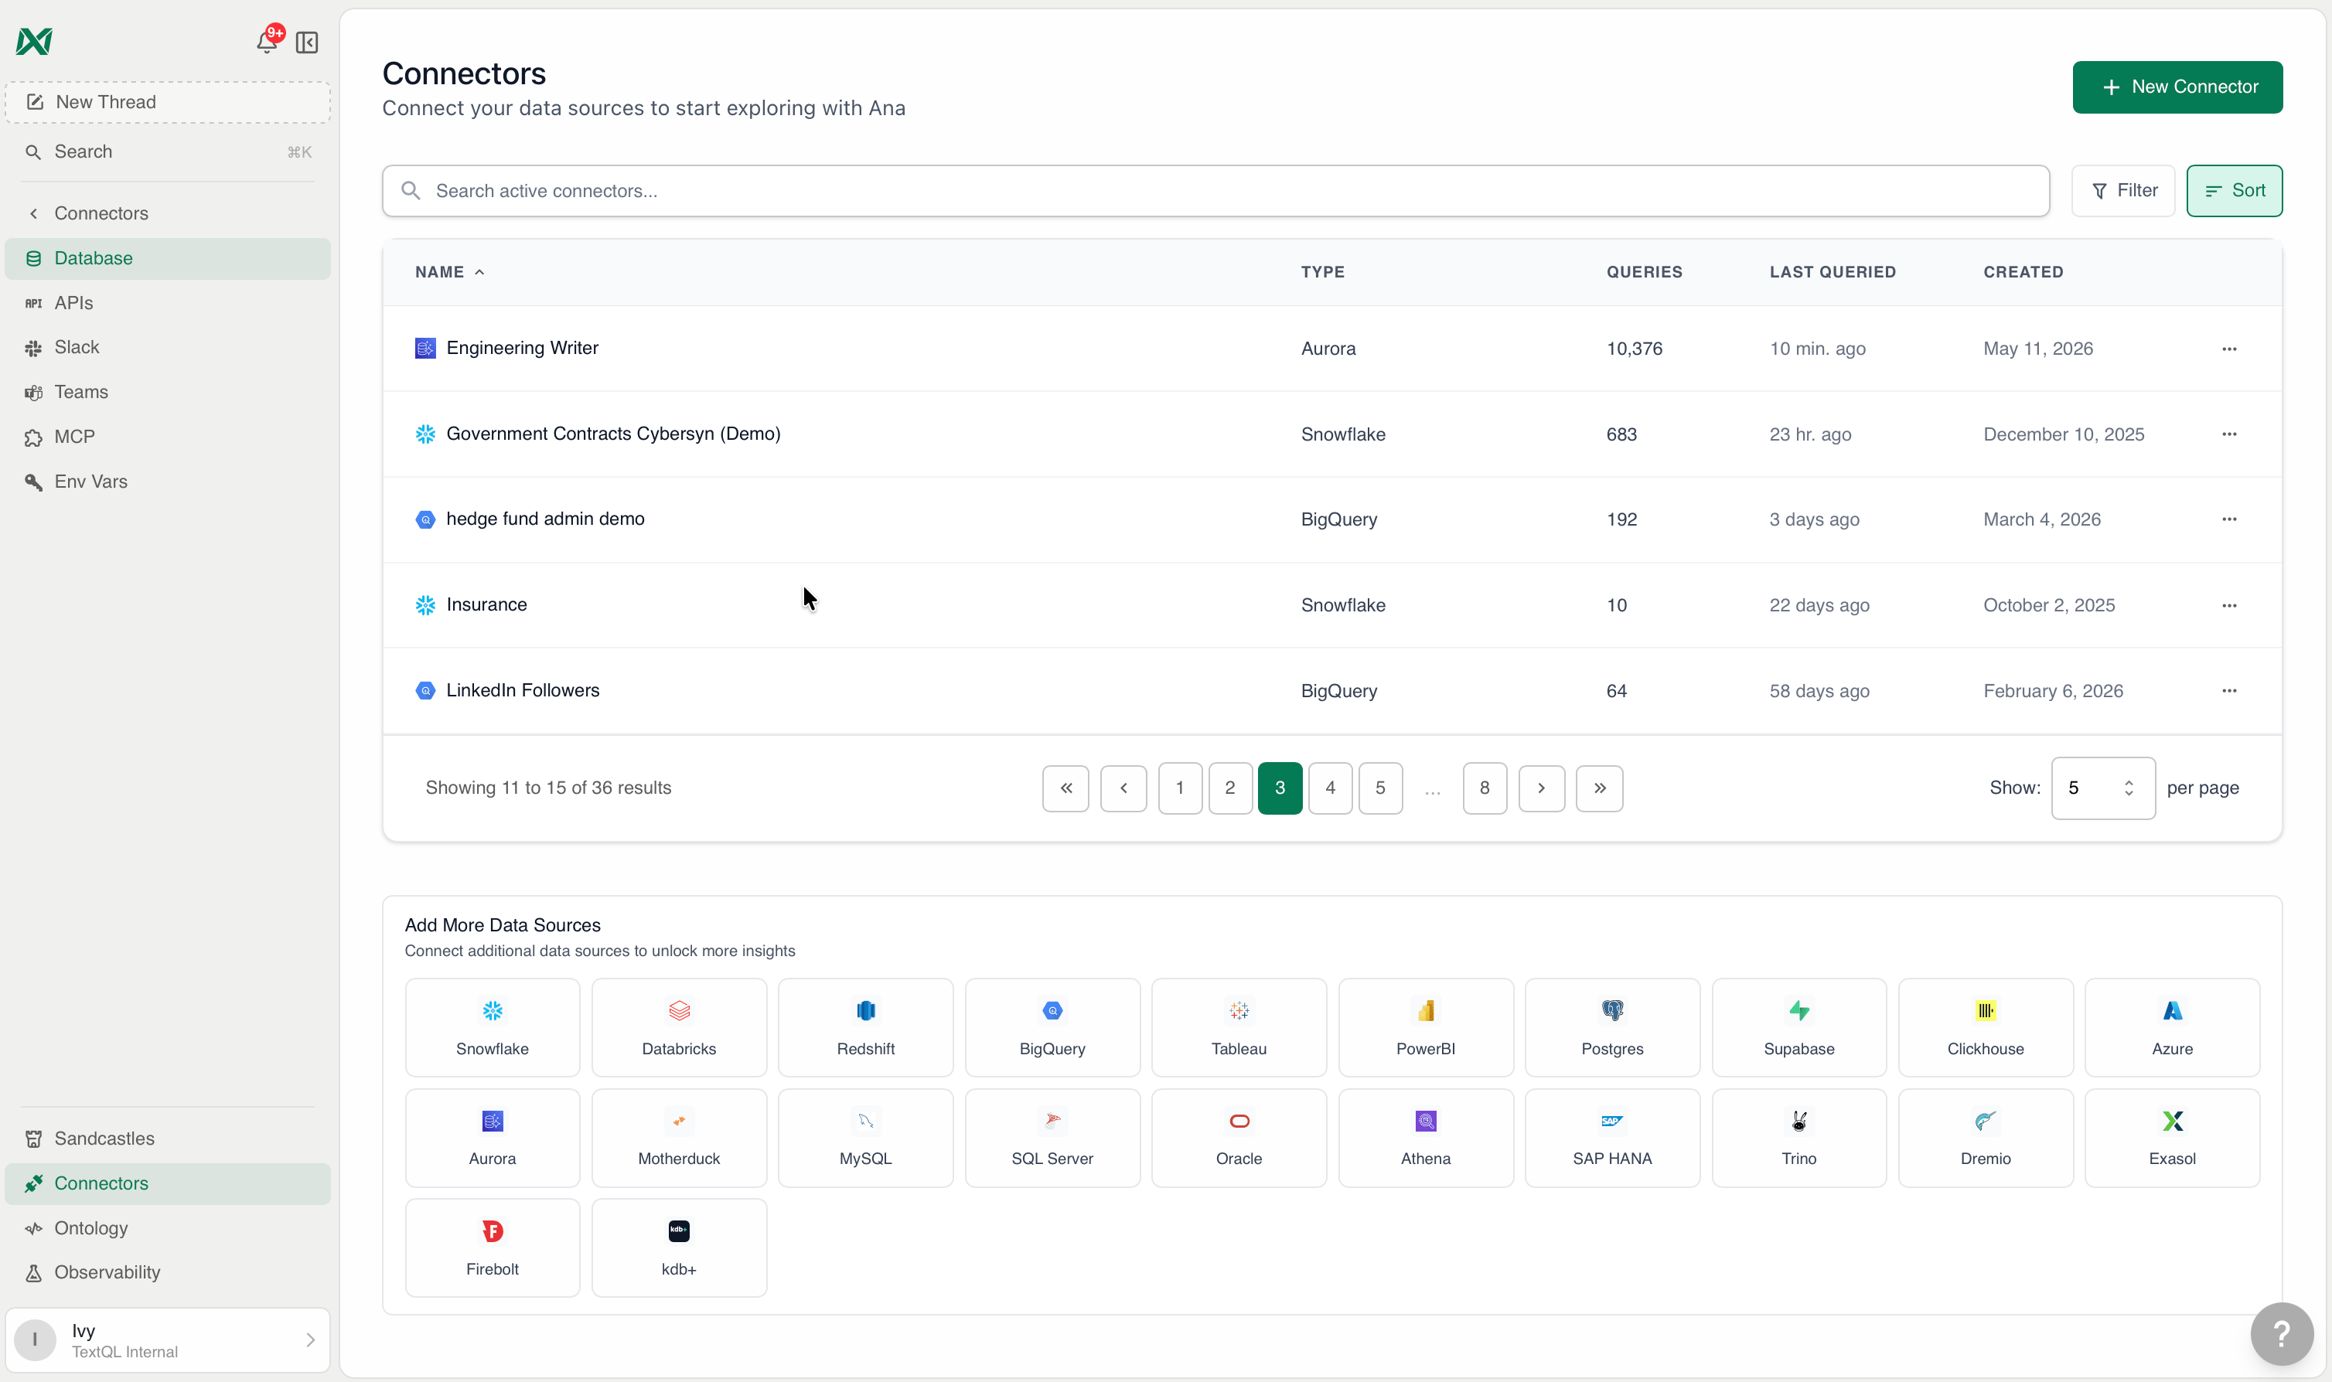Open Observability in the sidebar
The height and width of the screenshot is (1382, 2332).
click(168, 1272)
